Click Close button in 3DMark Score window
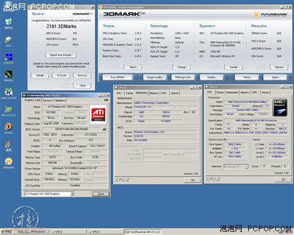Viewport: 294px width, 235px height. click(x=82, y=85)
